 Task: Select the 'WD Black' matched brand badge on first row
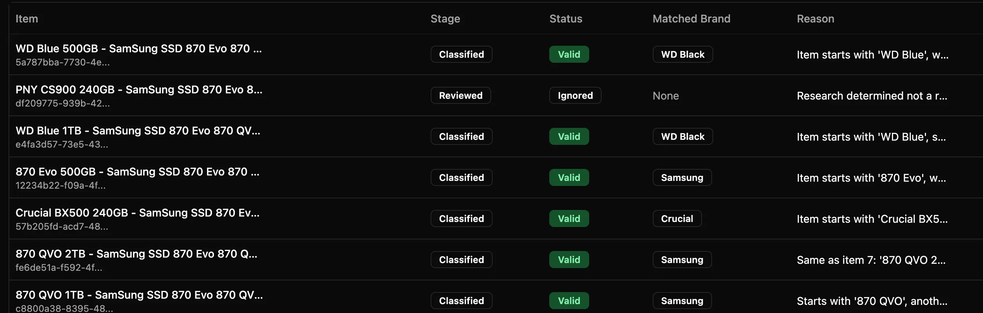682,54
